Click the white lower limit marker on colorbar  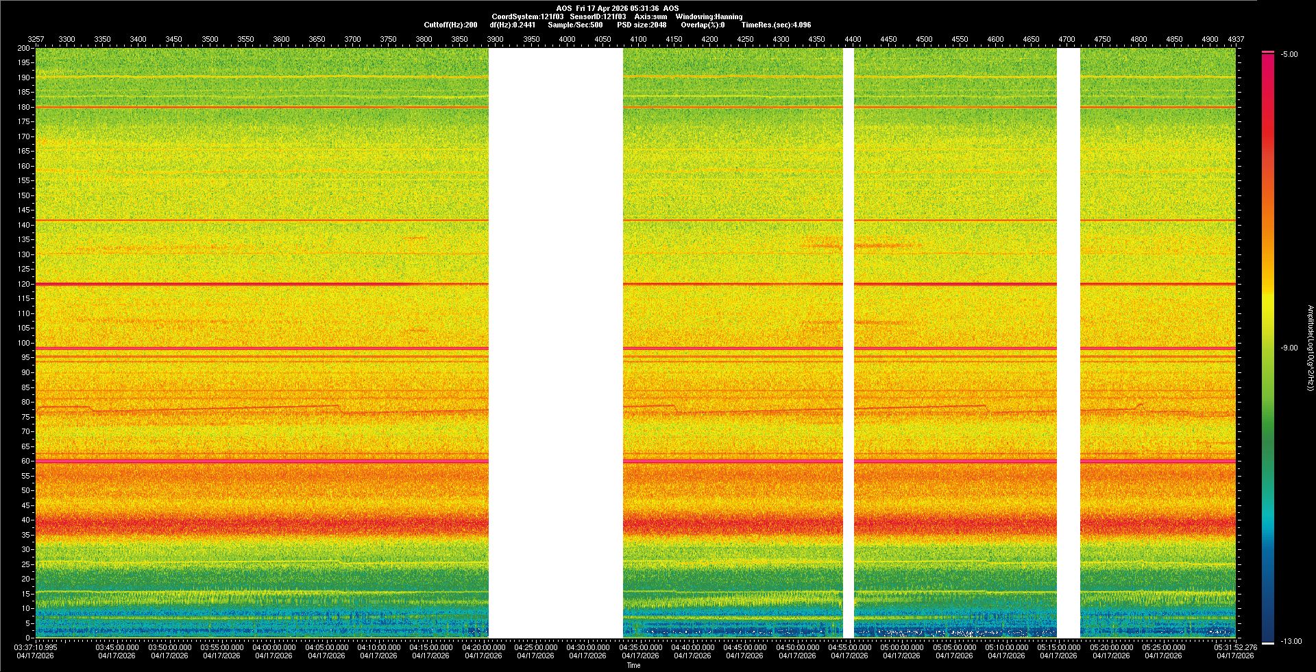(x=1268, y=643)
